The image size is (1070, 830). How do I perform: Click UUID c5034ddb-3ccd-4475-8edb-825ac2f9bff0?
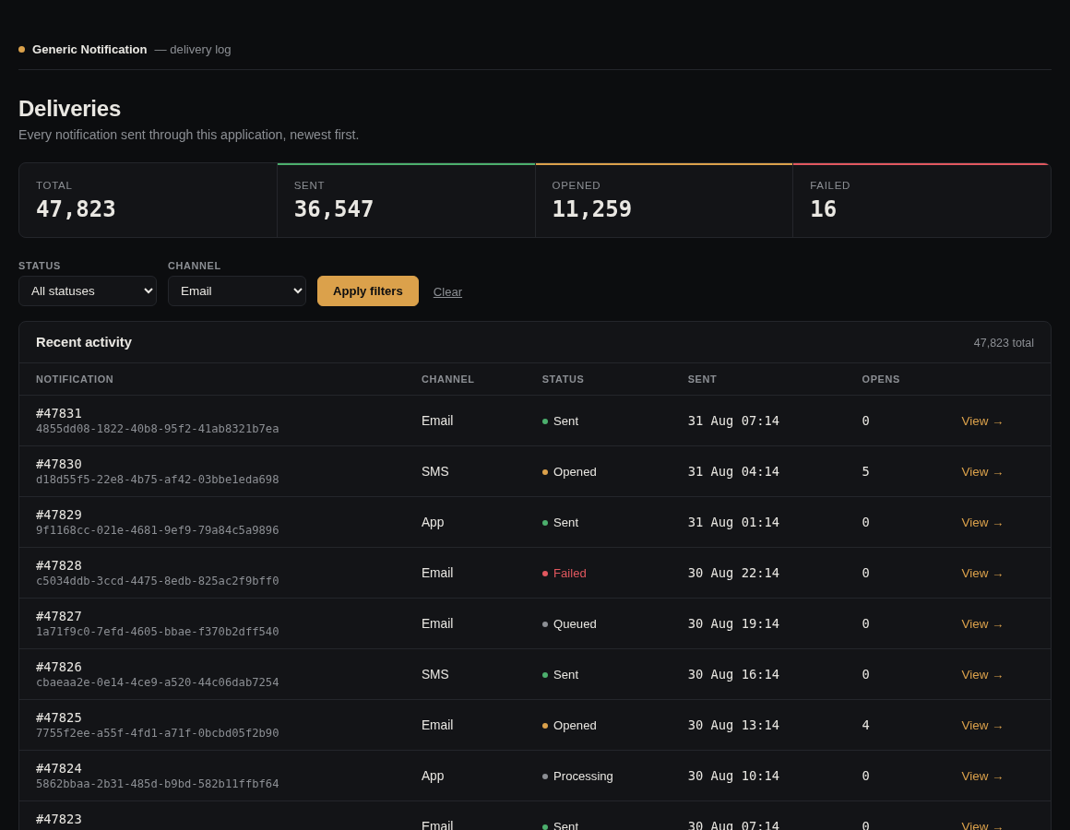pos(158,581)
